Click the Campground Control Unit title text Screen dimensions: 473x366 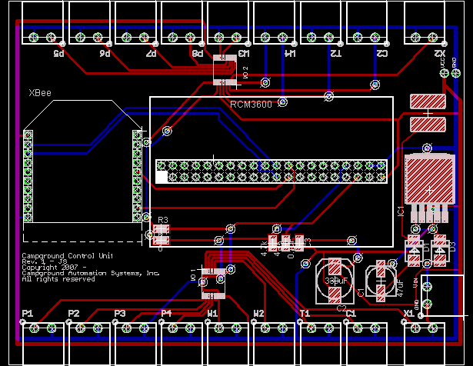[67, 255]
